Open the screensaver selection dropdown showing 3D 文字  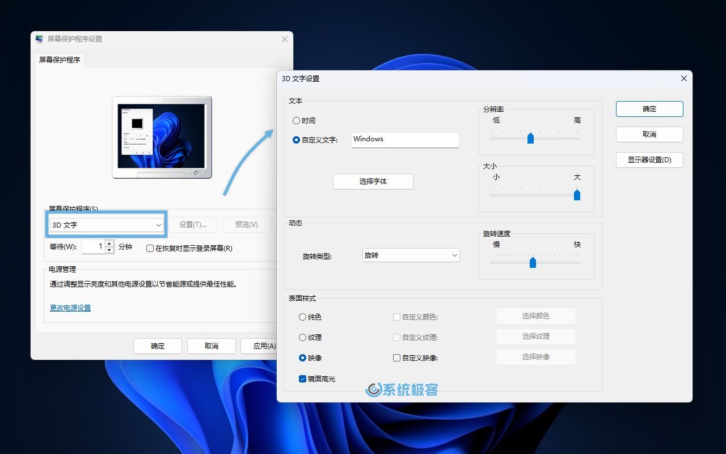click(106, 224)
